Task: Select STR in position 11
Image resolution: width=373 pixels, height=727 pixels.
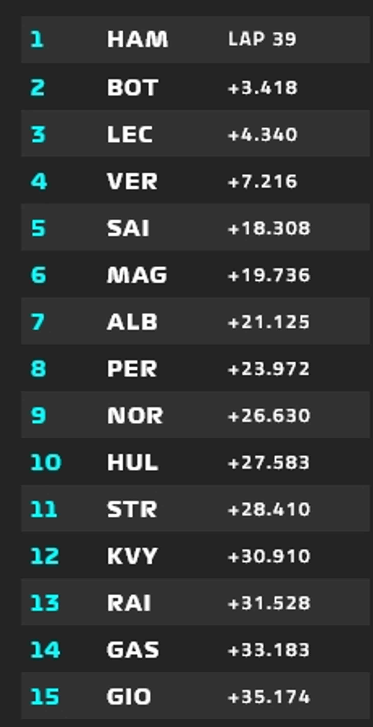Action: pyautogui.click(x=195, y=508)
